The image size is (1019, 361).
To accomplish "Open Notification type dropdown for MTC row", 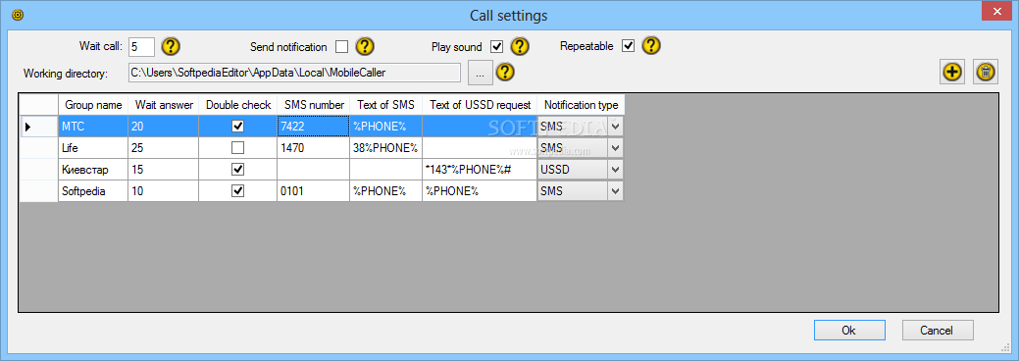I will 615,127.
